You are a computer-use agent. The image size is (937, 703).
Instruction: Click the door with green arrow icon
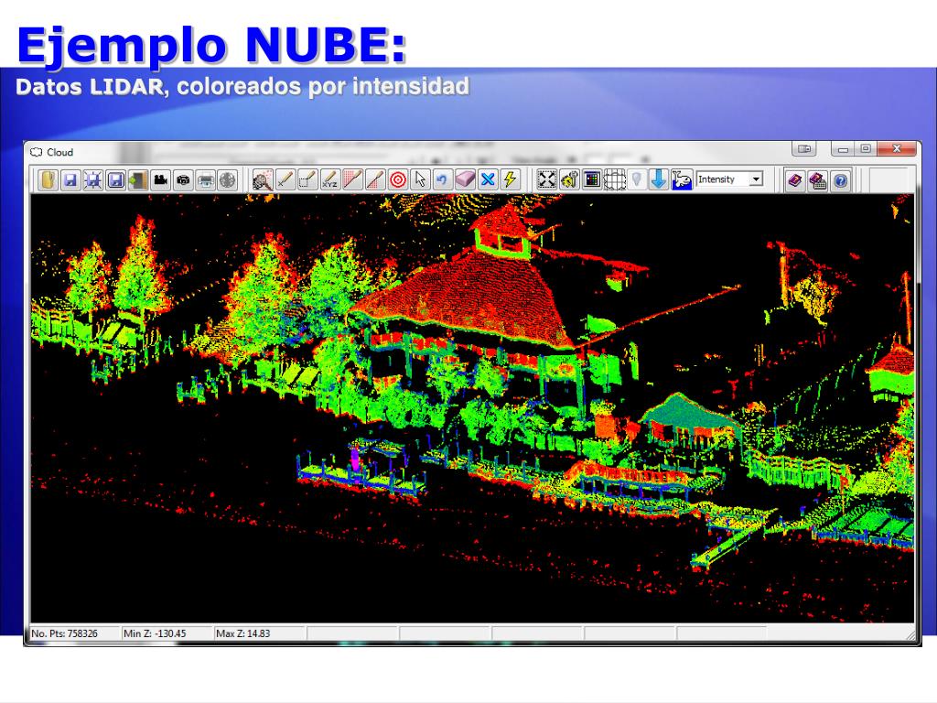tap(138, 180)
